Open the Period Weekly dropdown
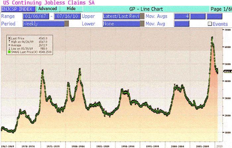This screenshot has height=148, width=232. [45, 24]
